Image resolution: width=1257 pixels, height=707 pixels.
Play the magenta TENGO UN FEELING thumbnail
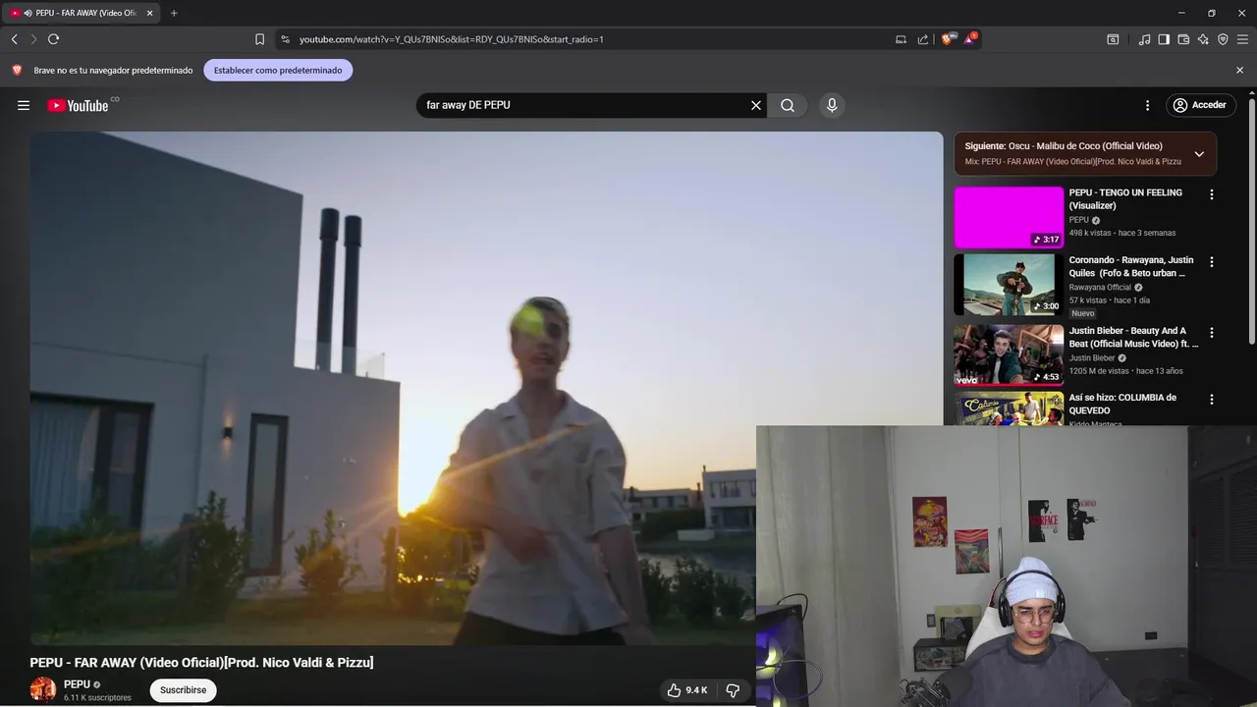click(1009, 217)
